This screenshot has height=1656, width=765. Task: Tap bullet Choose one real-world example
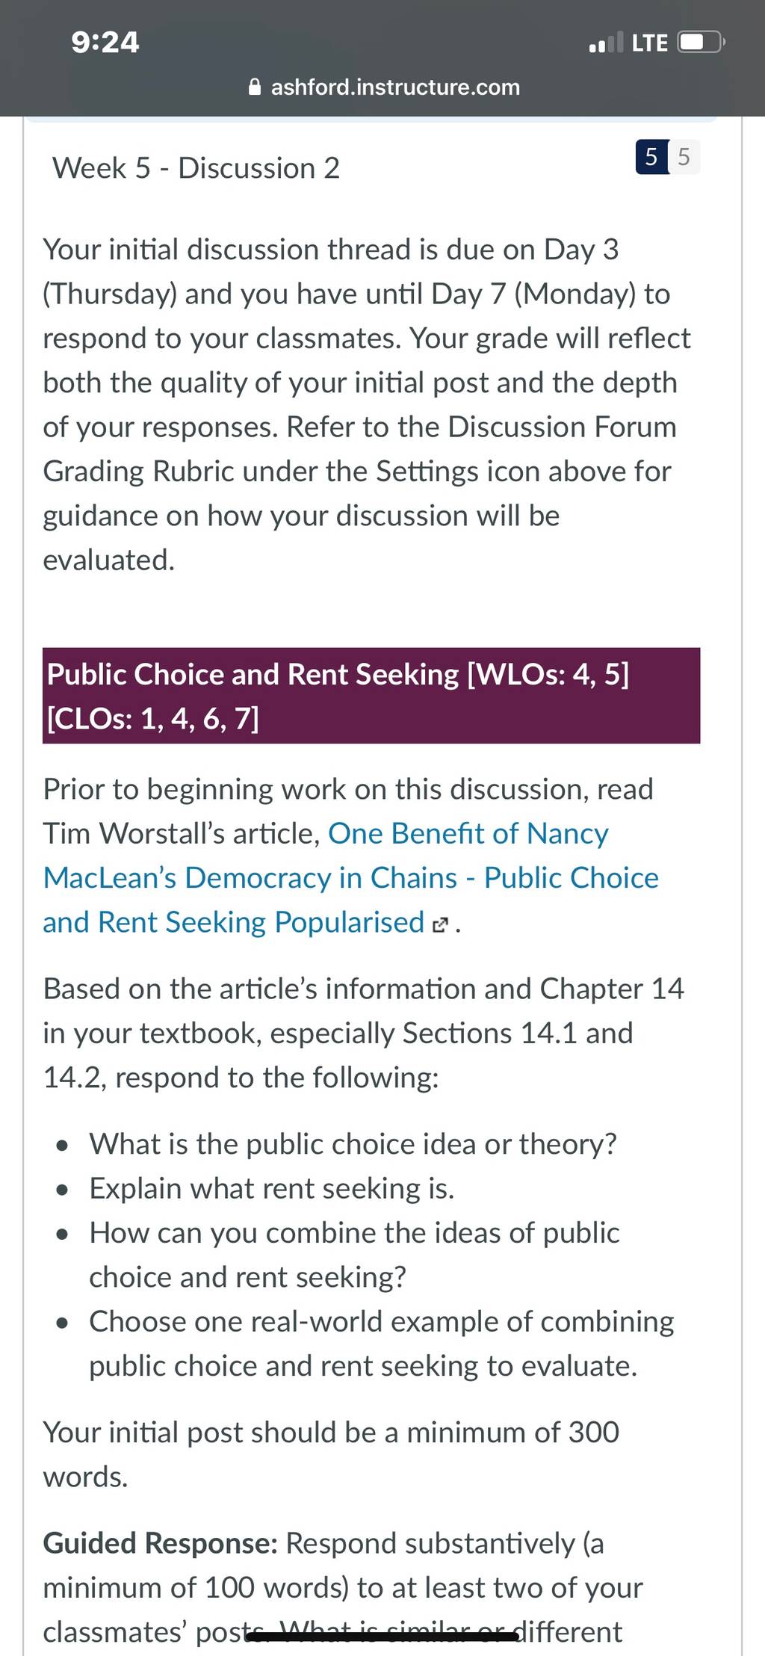pos(382,1344)
